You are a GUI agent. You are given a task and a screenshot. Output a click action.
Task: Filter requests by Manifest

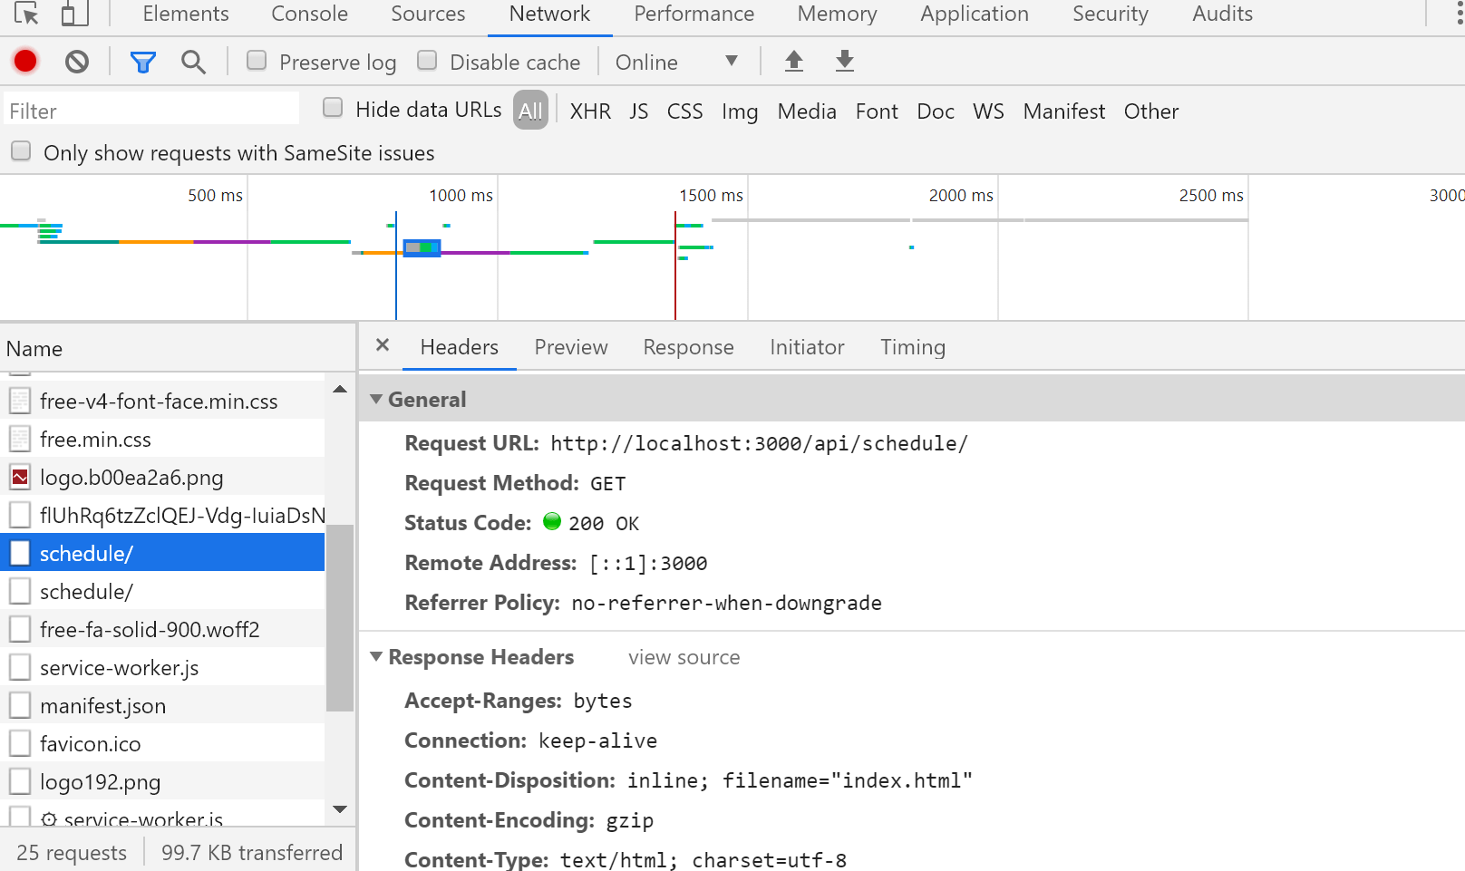pos(1064,111)
